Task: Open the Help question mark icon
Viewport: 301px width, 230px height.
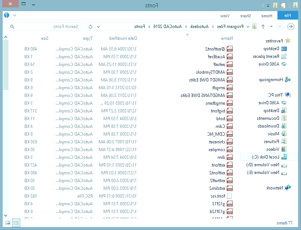Action: point(7,15)
